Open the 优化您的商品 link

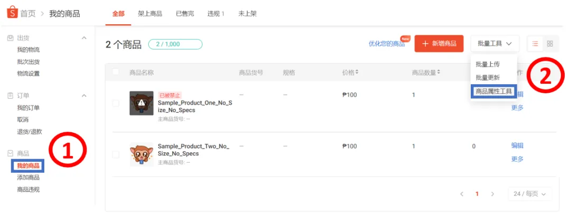click(386, 44)
